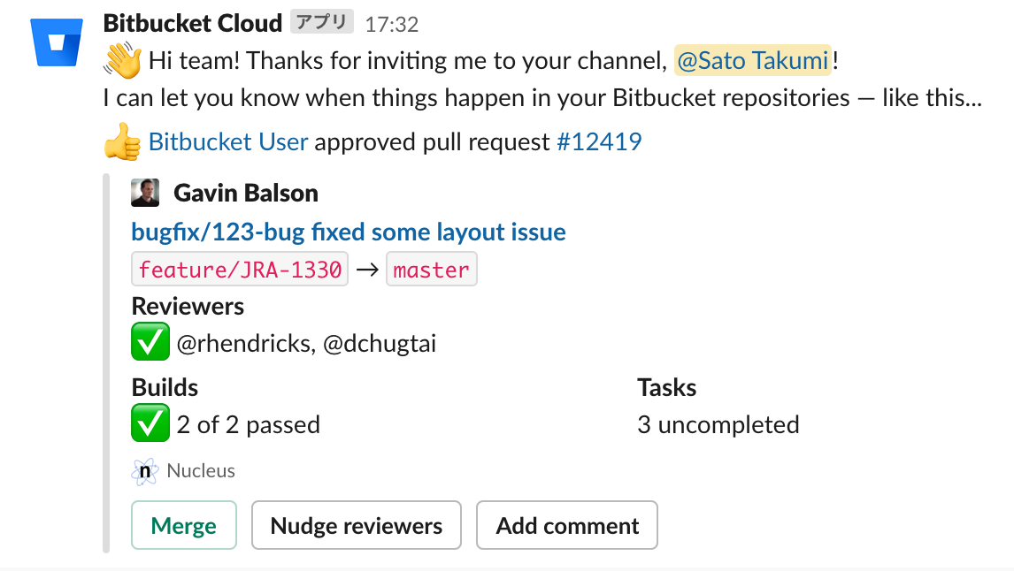The width and height of the screenshot is (1014, 571).
Task: Click Gavin Balson's profile picture
Action: click(x=145, y=193)
